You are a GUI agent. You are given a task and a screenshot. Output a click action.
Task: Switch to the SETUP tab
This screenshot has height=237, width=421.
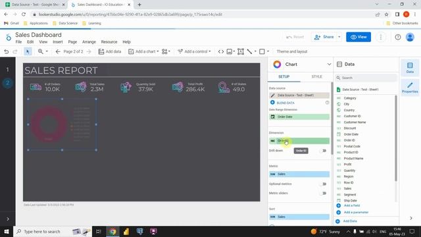284,76
